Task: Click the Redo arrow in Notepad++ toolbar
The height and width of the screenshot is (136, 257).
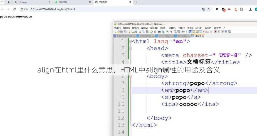Action: [155, 32]
